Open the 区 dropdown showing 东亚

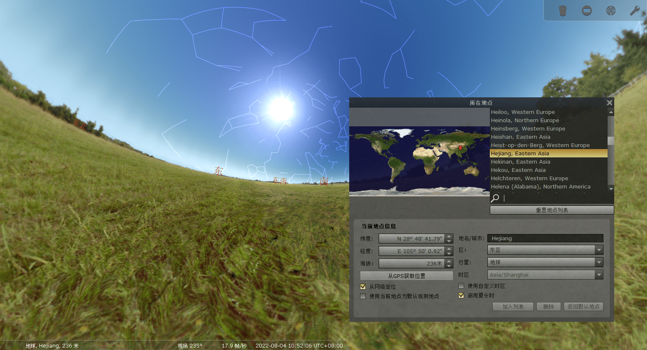pos(598,250)
